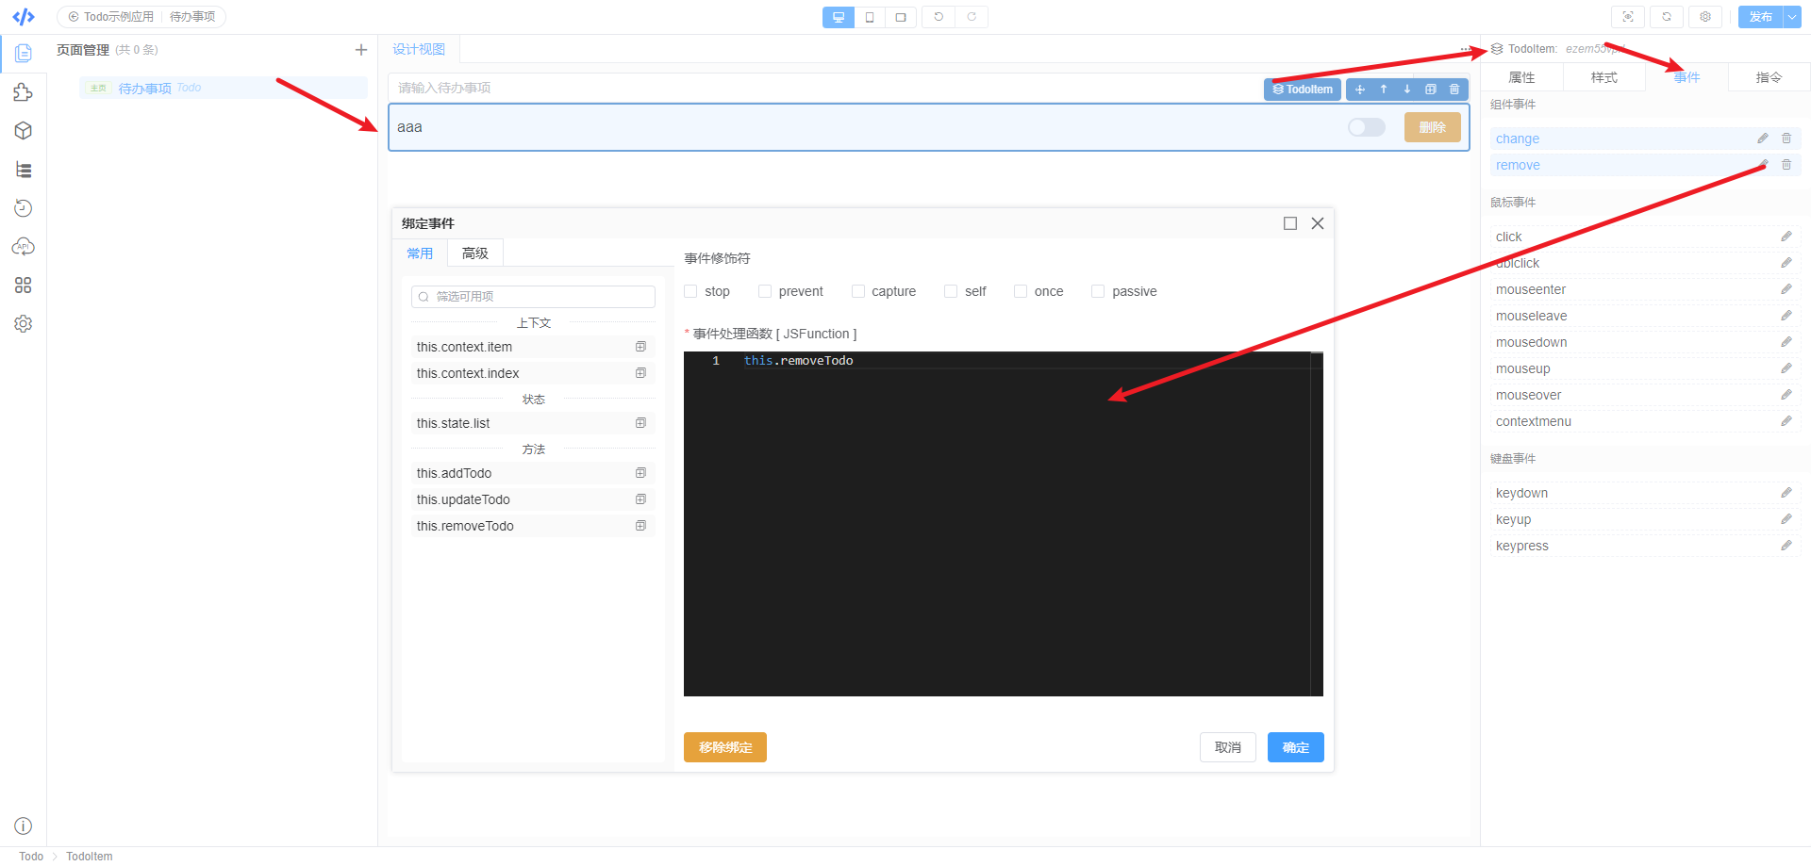
Task: Insert this.context.item via its copy icon
Action: click(641, 347)
